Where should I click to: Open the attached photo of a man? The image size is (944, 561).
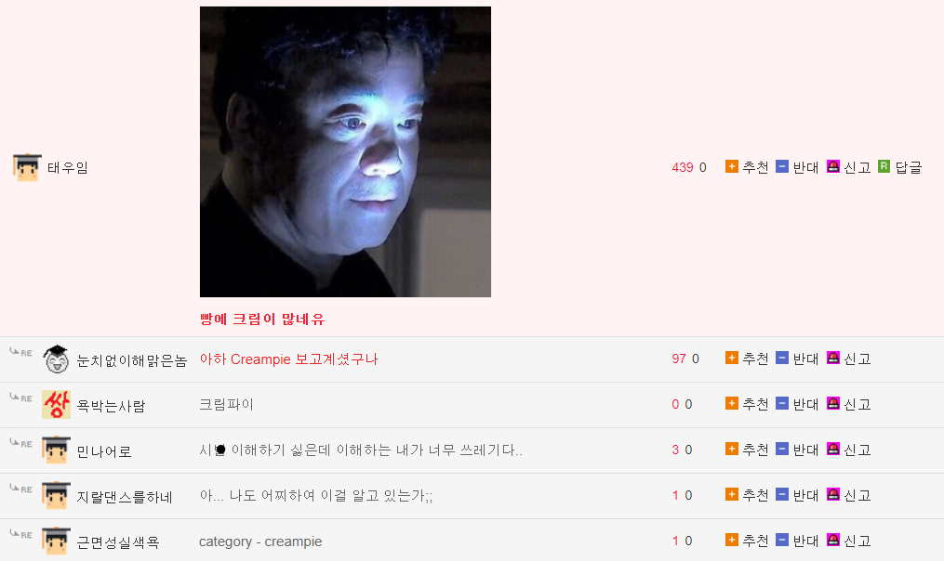(345, 151)
